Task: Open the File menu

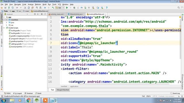Action: 2,5
